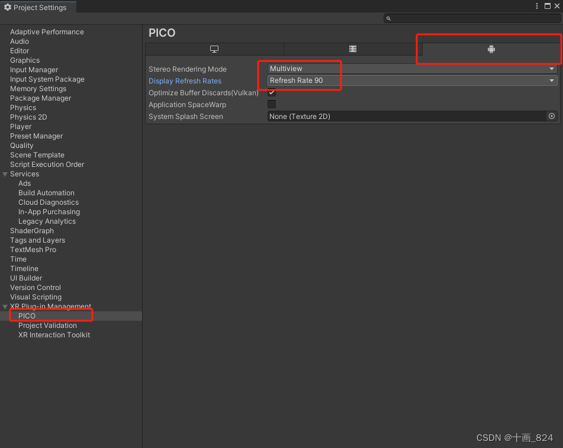Open the Quality settings
Screen dimensions: 563x448
click(x=21, y=146)
